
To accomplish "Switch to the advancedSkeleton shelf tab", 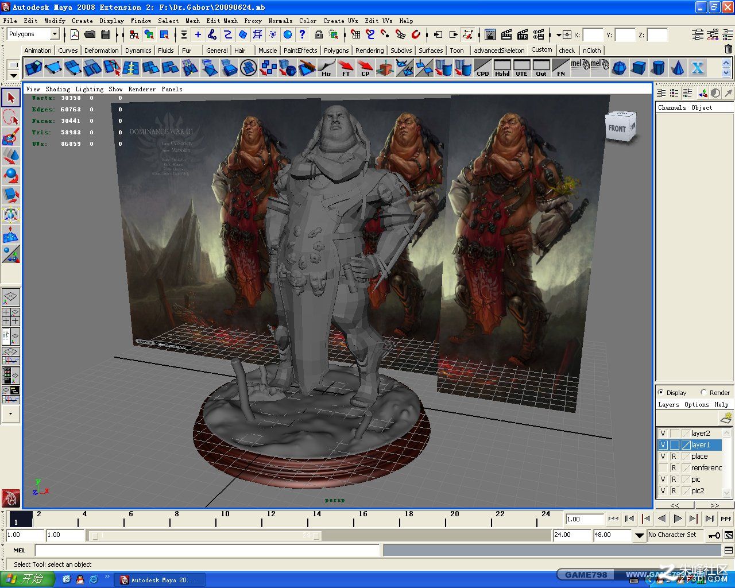I will (x=499, y=51).
